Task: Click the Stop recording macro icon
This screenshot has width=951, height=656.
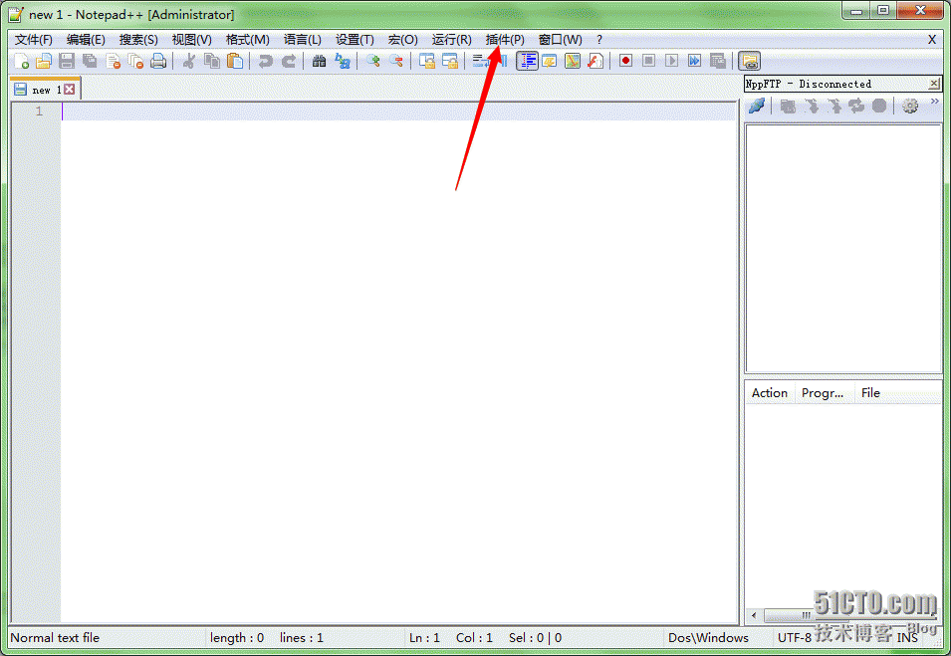Action: pyautogui.click(x=648, y=62)
